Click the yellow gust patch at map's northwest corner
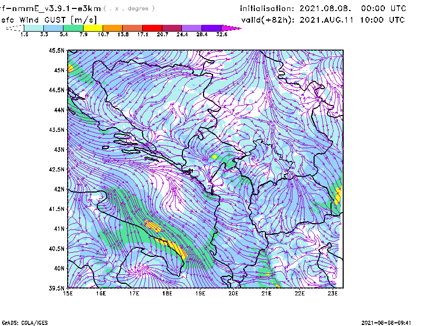Screen dimensions: 423x326 point(70,68)
